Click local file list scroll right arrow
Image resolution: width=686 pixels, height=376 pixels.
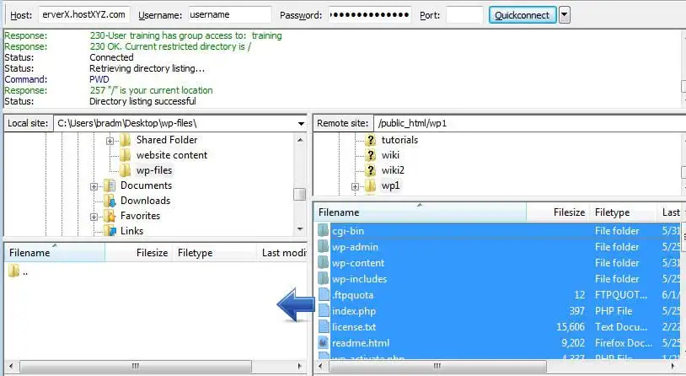point(300,366)
